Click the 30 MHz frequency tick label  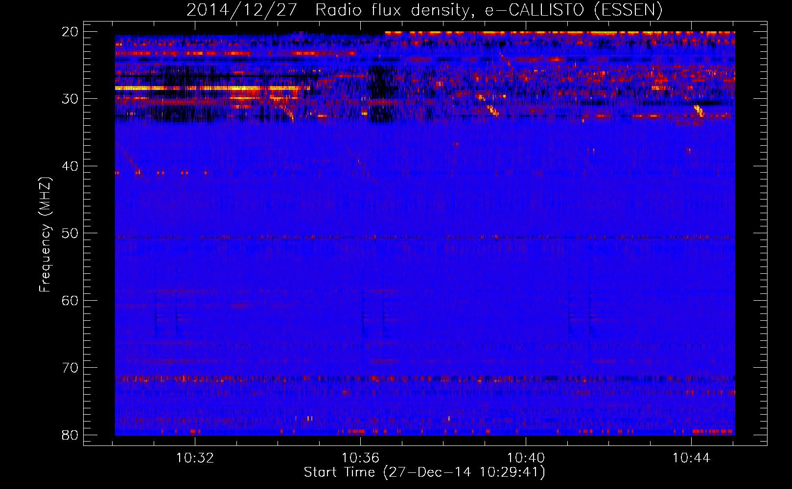(70, 99)
